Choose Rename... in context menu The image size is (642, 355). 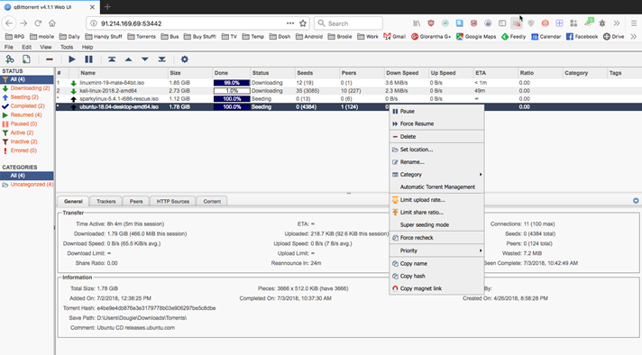point(436,162)
